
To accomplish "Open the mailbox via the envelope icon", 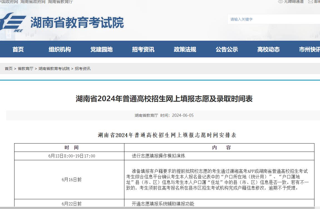I will tap(310, 2).
